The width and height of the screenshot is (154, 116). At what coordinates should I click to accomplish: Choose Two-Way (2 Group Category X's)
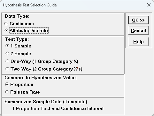[x=44, y=69]
